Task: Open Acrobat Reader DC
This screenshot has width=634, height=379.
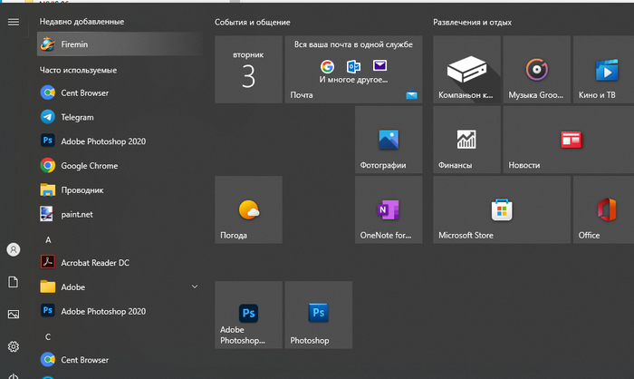Action: pyautogui.click(x=120, y=262)
